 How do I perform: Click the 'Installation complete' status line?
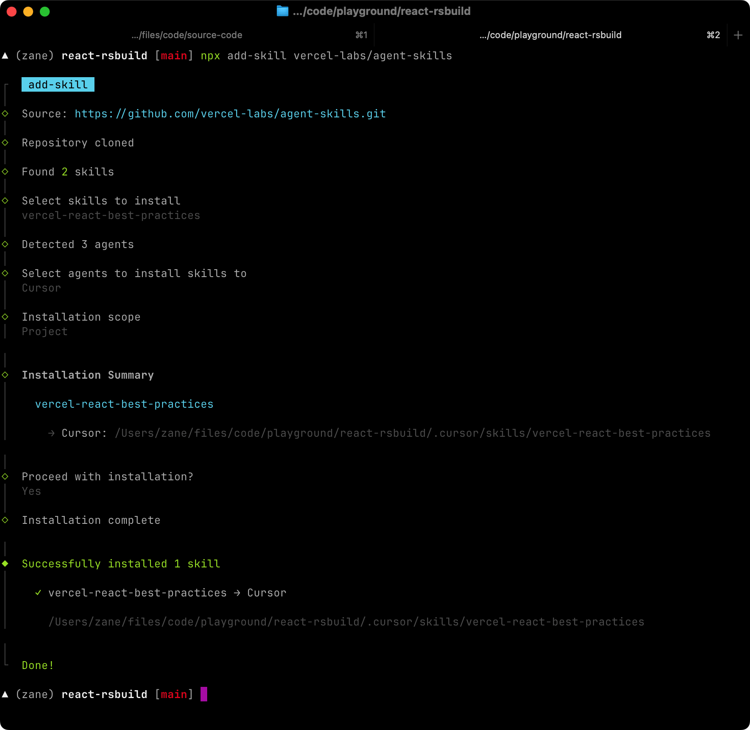pyautogui.click(x=91, y=520)
